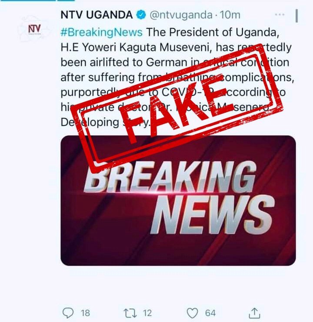Click the blue verified badge
Image resolution: width=313 pixels, height=322 pixels.
141,15
